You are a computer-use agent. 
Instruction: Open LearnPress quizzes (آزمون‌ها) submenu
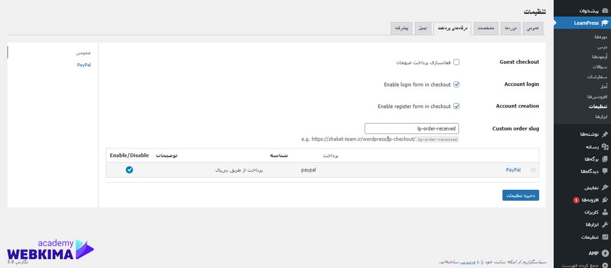(x=599, y=57)
